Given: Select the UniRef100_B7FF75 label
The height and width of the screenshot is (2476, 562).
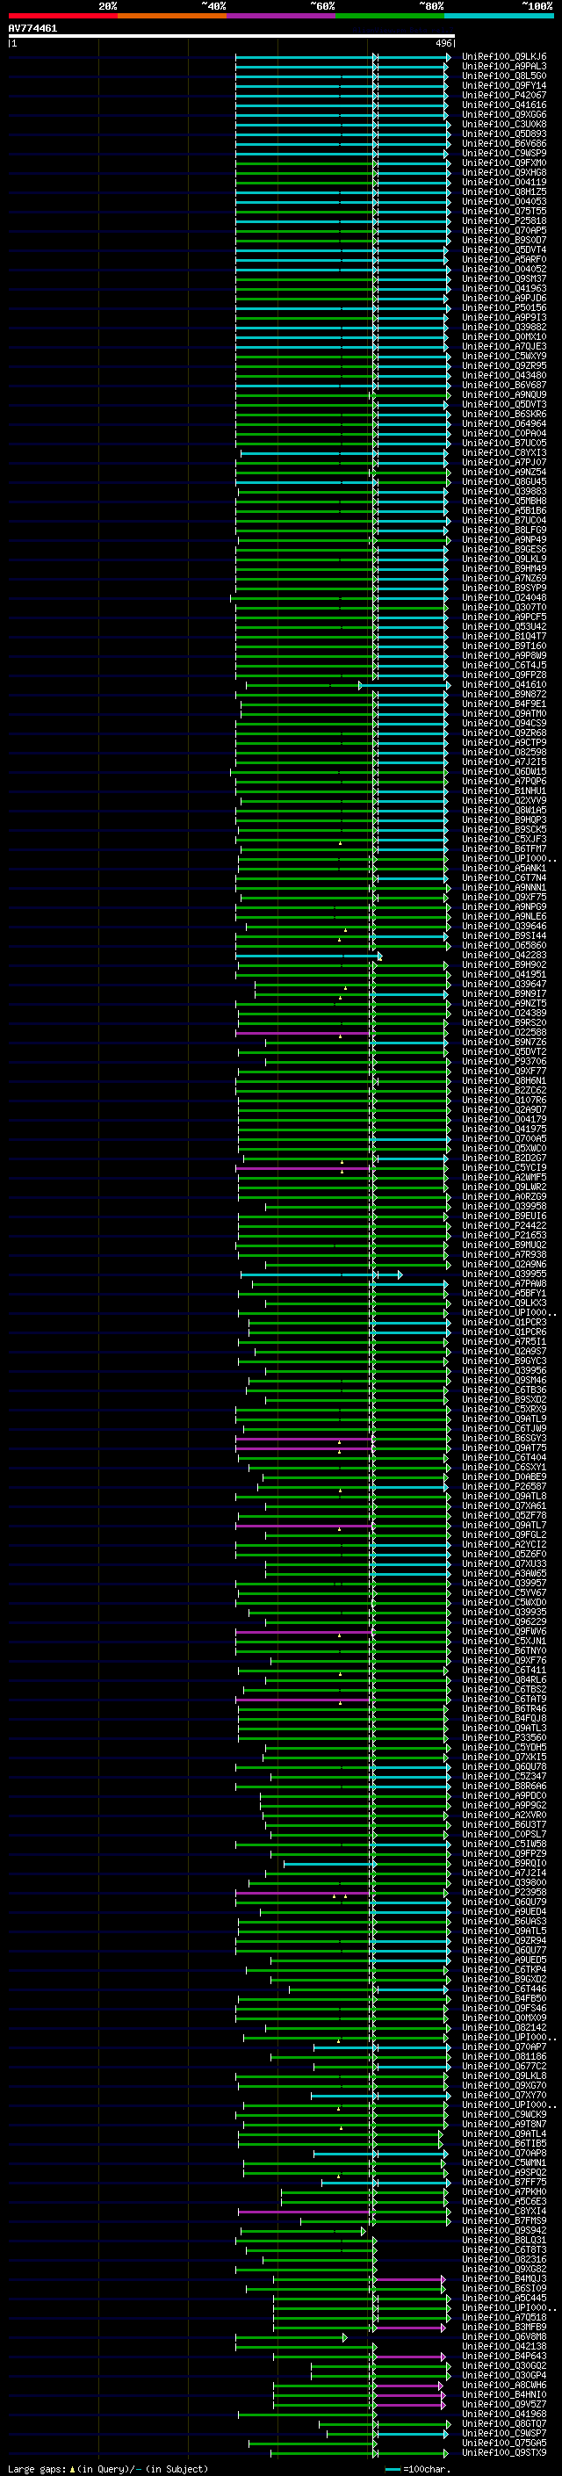Looking at the screenshot, I should pyautogui.click(x=503, y=2182).
